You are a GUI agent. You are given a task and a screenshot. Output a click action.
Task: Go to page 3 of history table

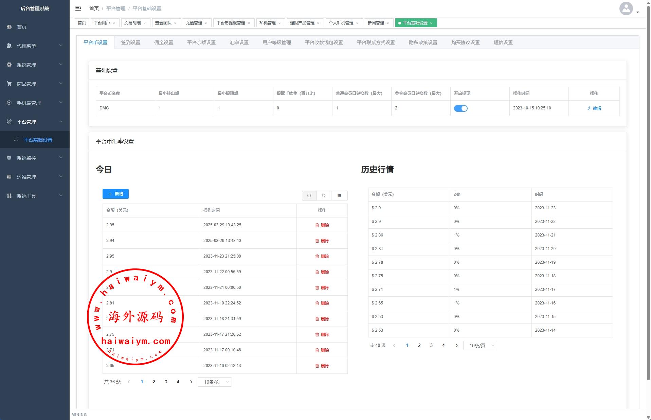(431, 345)
